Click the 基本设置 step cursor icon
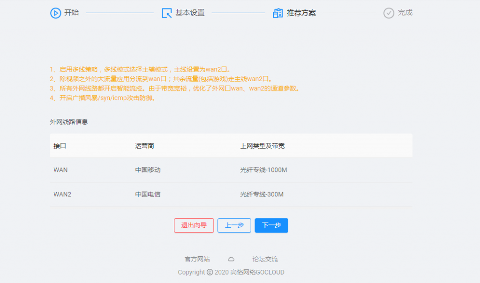The width and height of the screenshot is (480, 283). tap(167, 13)
